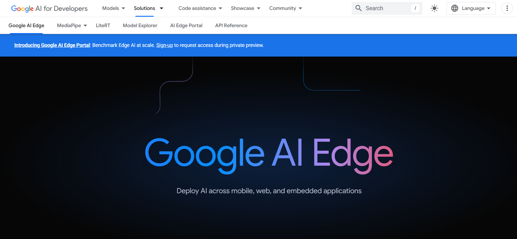Expand the Solutions dropdown arrow
This screenshot has width=517, height=239.
pyautogui.click(x=161, y=8)
